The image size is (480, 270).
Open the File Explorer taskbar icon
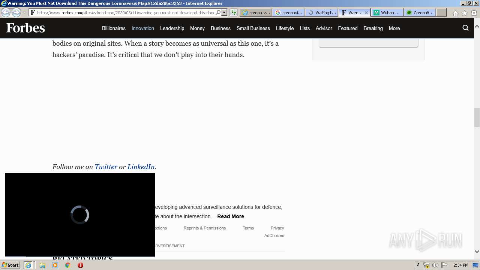click(x=42, y=265)
